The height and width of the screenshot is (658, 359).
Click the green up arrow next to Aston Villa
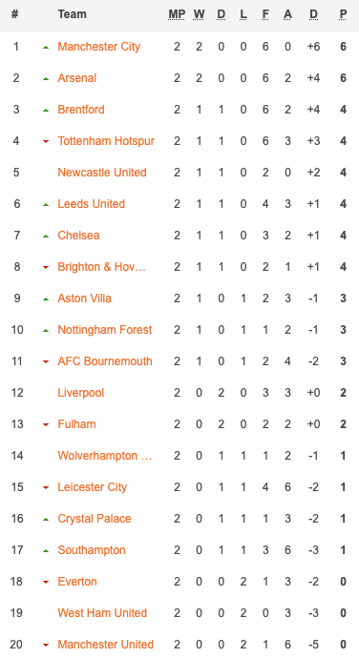[46, 299]
